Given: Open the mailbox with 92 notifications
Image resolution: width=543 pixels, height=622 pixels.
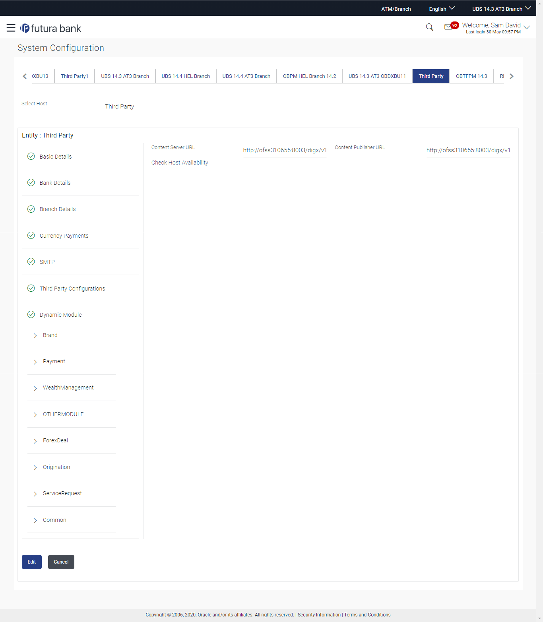Looking at the screenshot, I should click(x=451, y=26).
